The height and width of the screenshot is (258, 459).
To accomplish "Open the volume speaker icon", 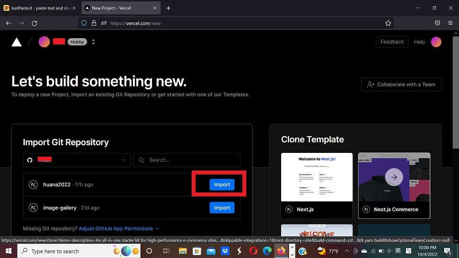I will (x=389, y=251).
